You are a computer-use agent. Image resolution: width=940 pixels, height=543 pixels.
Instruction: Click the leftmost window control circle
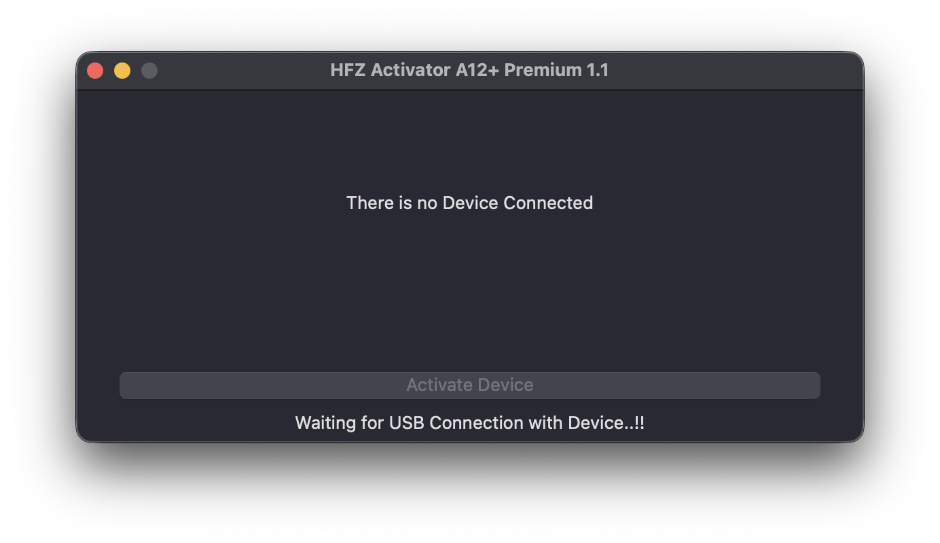pos(95,70)
